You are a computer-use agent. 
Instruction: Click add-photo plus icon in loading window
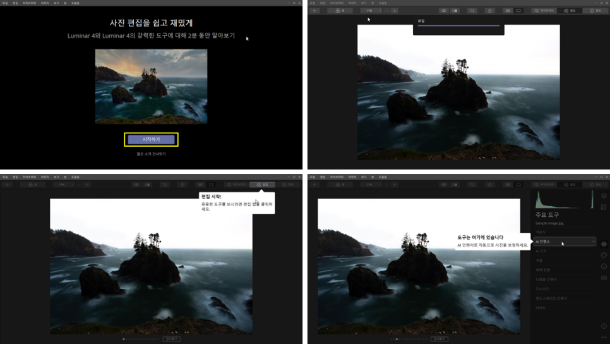[314, 11]
